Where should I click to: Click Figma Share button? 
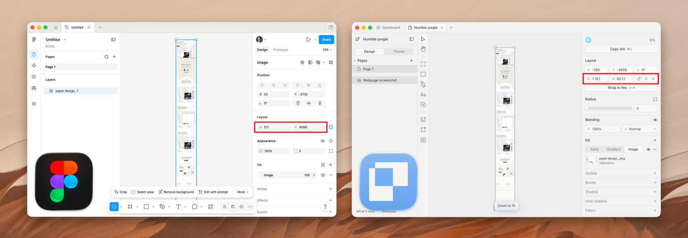(326, 40)
